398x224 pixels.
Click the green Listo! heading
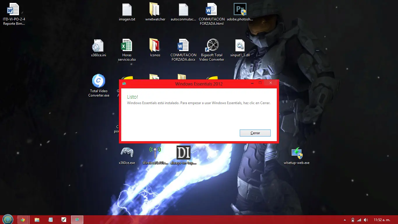133,97
